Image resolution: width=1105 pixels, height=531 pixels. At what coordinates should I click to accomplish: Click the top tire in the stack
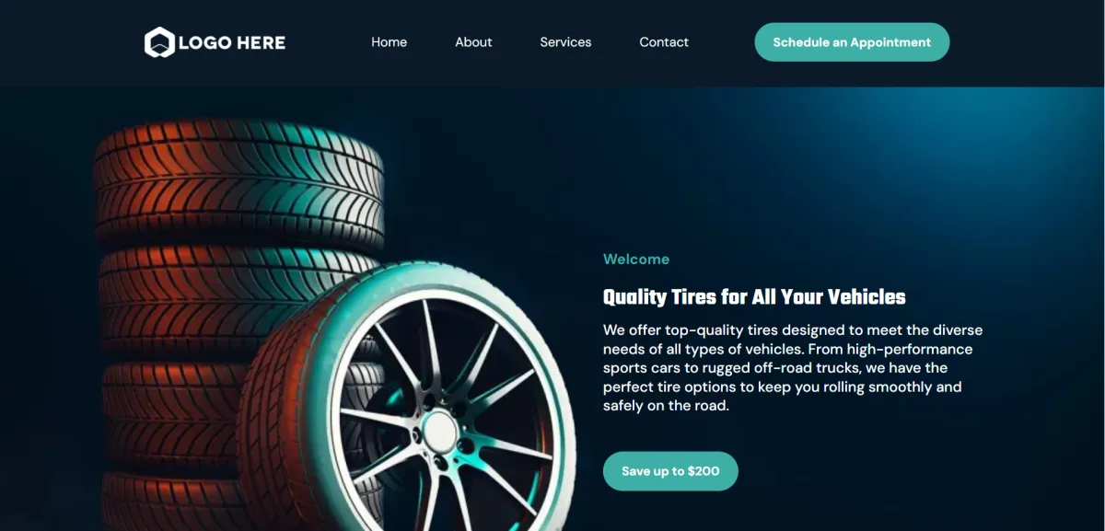(238, 184)
